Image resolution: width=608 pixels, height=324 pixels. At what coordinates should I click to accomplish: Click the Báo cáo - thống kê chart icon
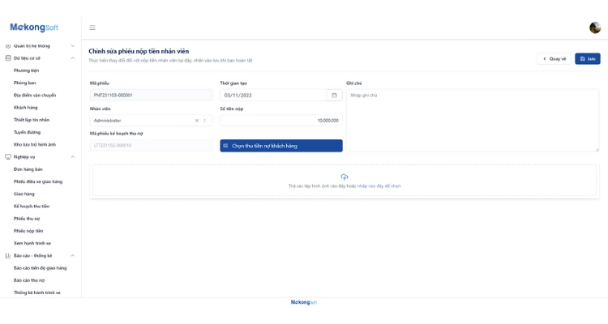pyautogui.click(x=8, y=256)
